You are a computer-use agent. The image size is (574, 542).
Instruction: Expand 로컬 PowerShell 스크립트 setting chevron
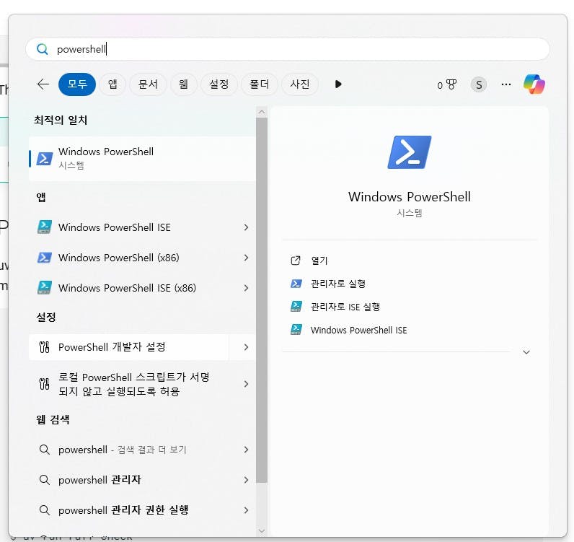(246, 384)
